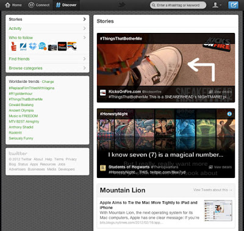Expand the Find friends chevron
244x231 pixels.
click(x=85, y=59)
